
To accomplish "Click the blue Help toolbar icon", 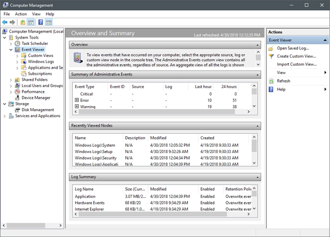I will [41, 22].
